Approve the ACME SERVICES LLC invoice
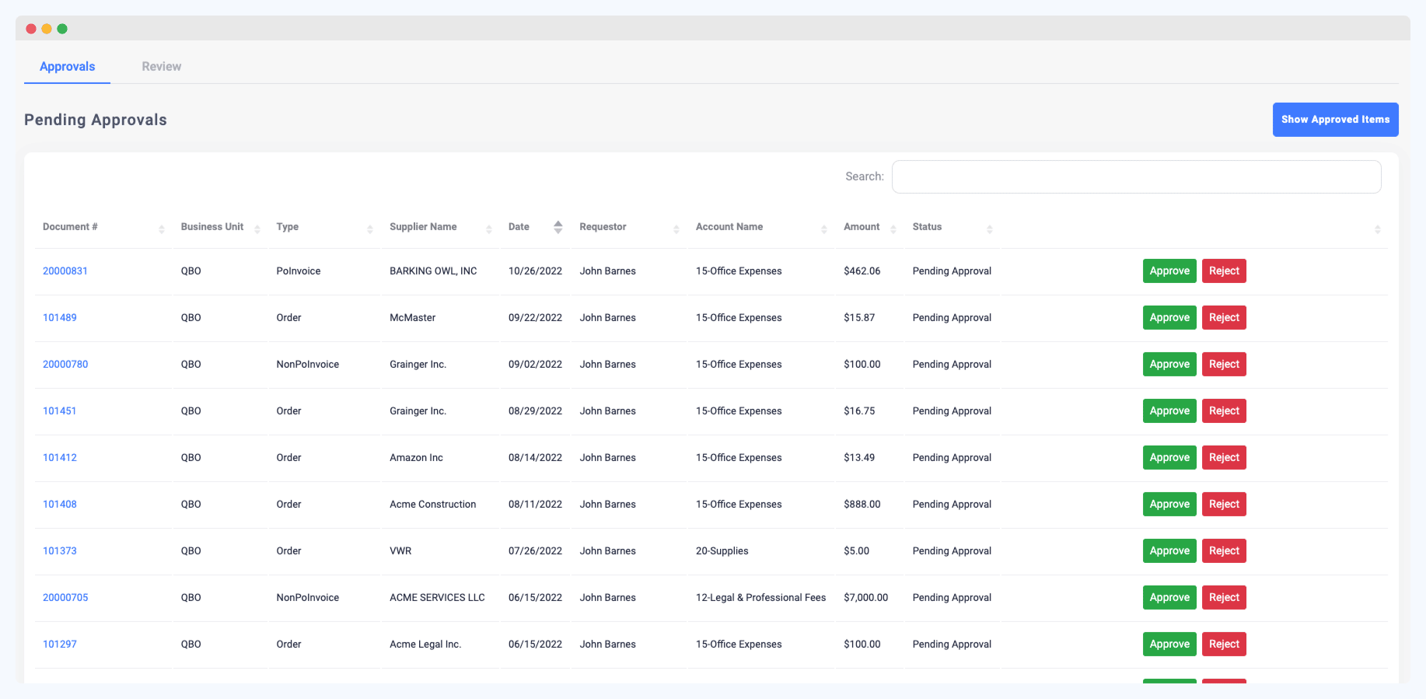1426x699 pixels. tap(1169, 598)
